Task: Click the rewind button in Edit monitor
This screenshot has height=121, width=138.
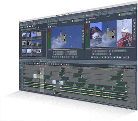Action: [97, 57]
